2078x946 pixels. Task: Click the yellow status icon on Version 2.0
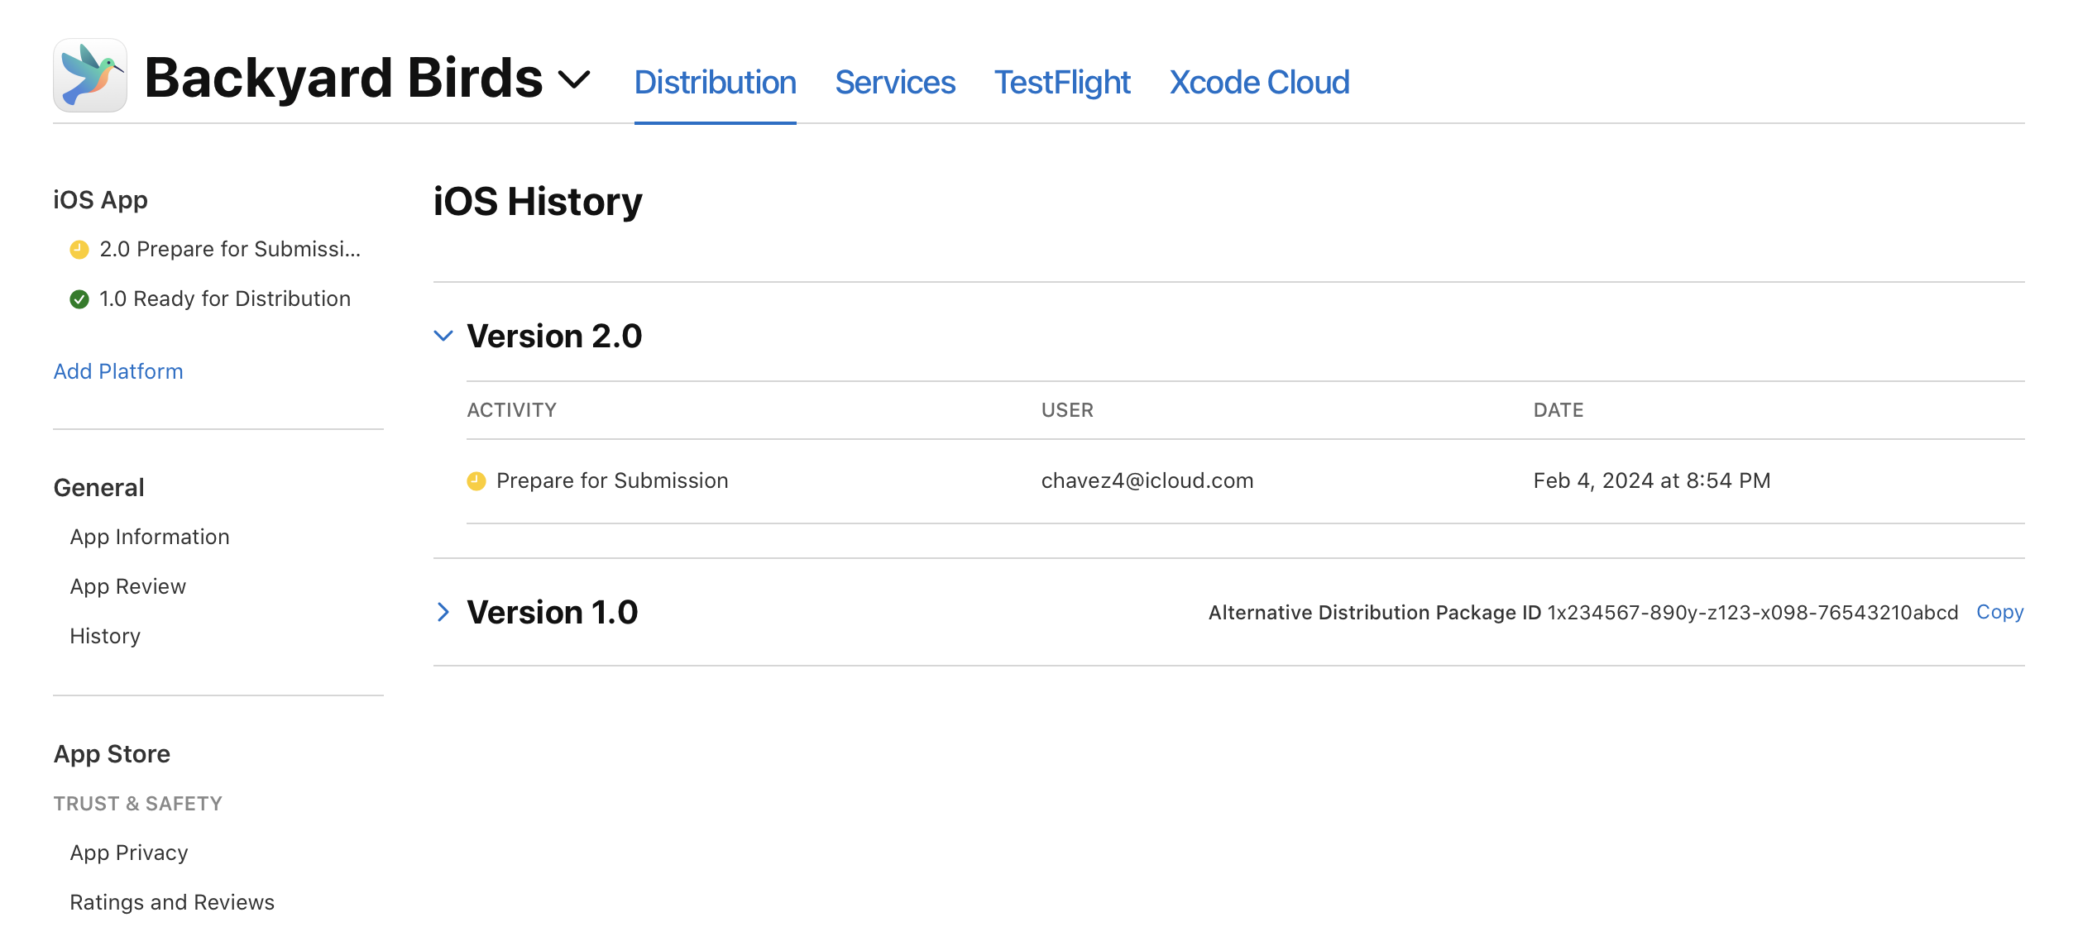(475, 480)
